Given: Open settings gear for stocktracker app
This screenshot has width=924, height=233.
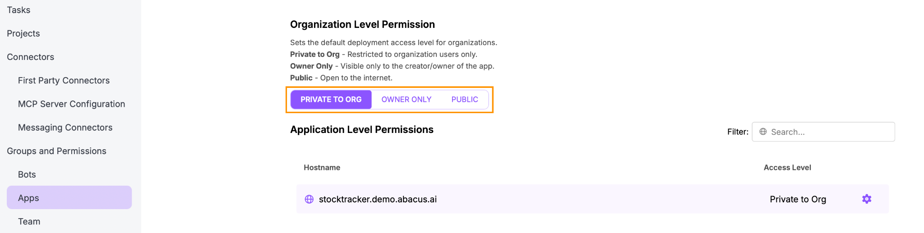Looking at the screenshot, I should (x=866, y=199).
